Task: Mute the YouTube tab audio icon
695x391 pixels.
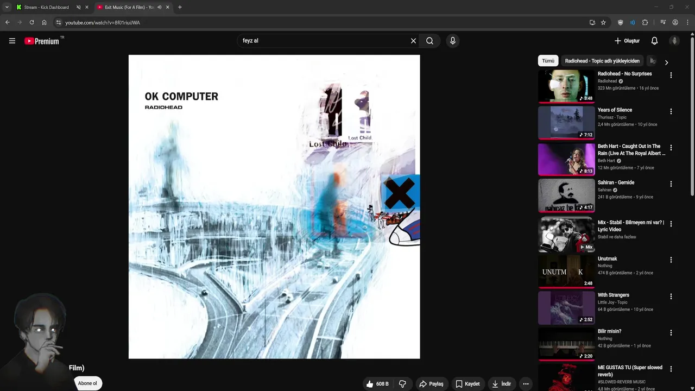Action: click(x=159, y=7)
